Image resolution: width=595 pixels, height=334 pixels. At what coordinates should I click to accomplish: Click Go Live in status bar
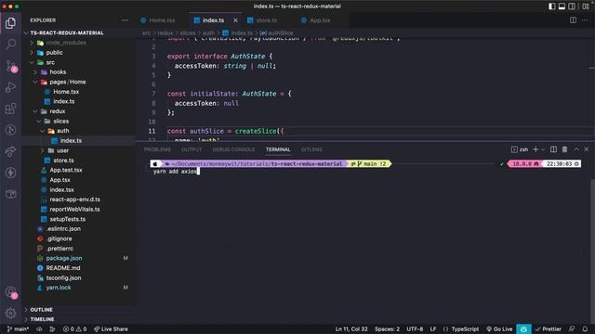(499, 329)
